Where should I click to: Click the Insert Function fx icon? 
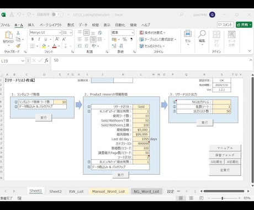pyautogui.click(x=46, y=60)
